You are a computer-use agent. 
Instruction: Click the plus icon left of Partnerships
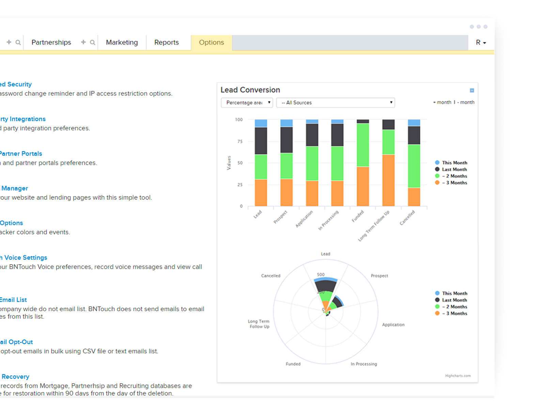point(9,42)
